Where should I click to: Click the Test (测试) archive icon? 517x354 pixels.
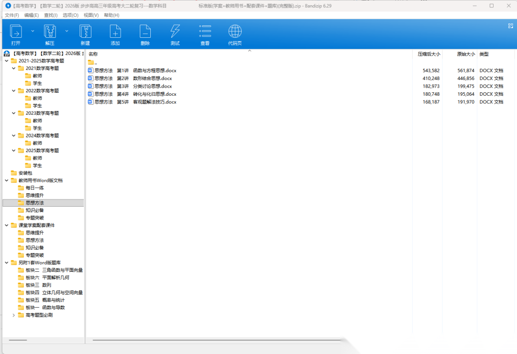pyautogui.click(x=175, y=32)
